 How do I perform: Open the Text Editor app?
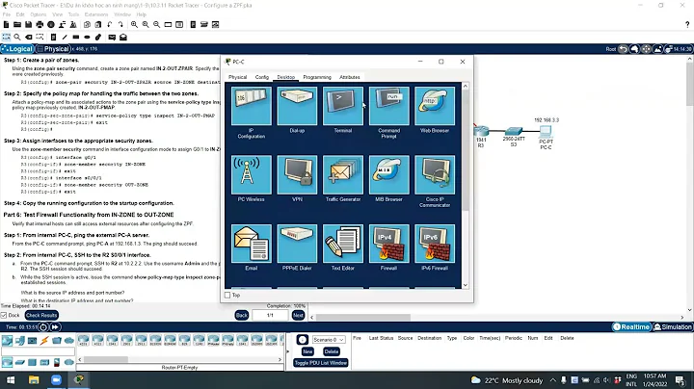[343, 244]
